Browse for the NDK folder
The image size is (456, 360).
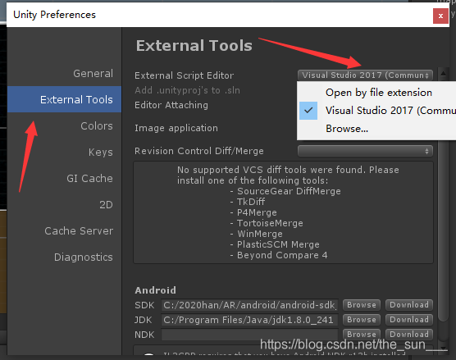[x=362, y=334]
